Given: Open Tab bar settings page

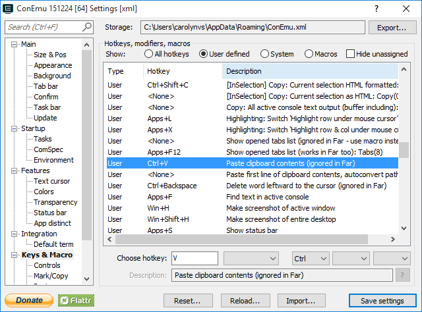Looking at the screenshot, I should [45, 86].
